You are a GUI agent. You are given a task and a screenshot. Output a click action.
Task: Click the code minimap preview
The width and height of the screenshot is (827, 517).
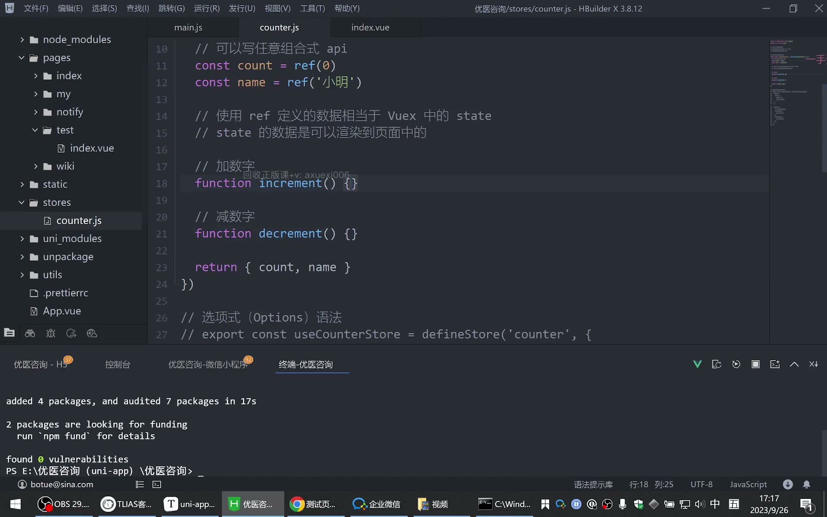(x=795, y=83)
